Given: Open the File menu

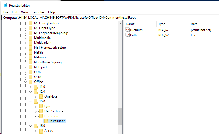Looking at the screenshot, I should click(x=6, y=12).
